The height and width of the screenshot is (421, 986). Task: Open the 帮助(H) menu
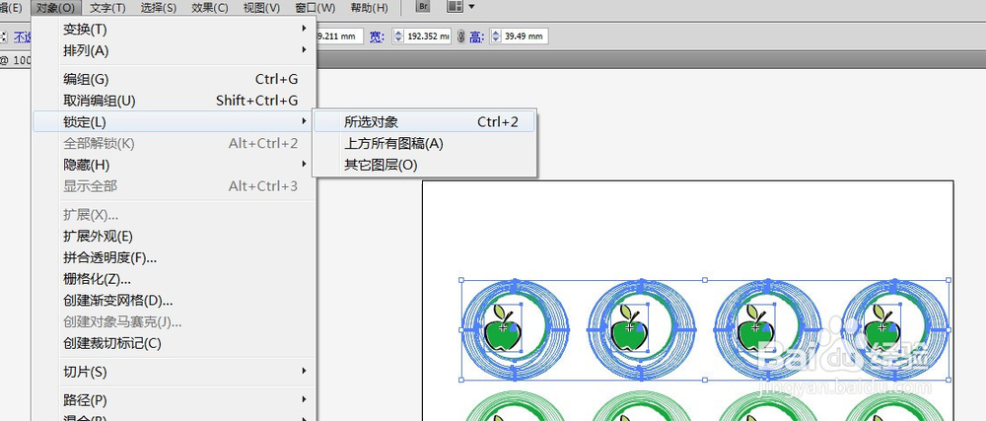[x=369, y=8]
